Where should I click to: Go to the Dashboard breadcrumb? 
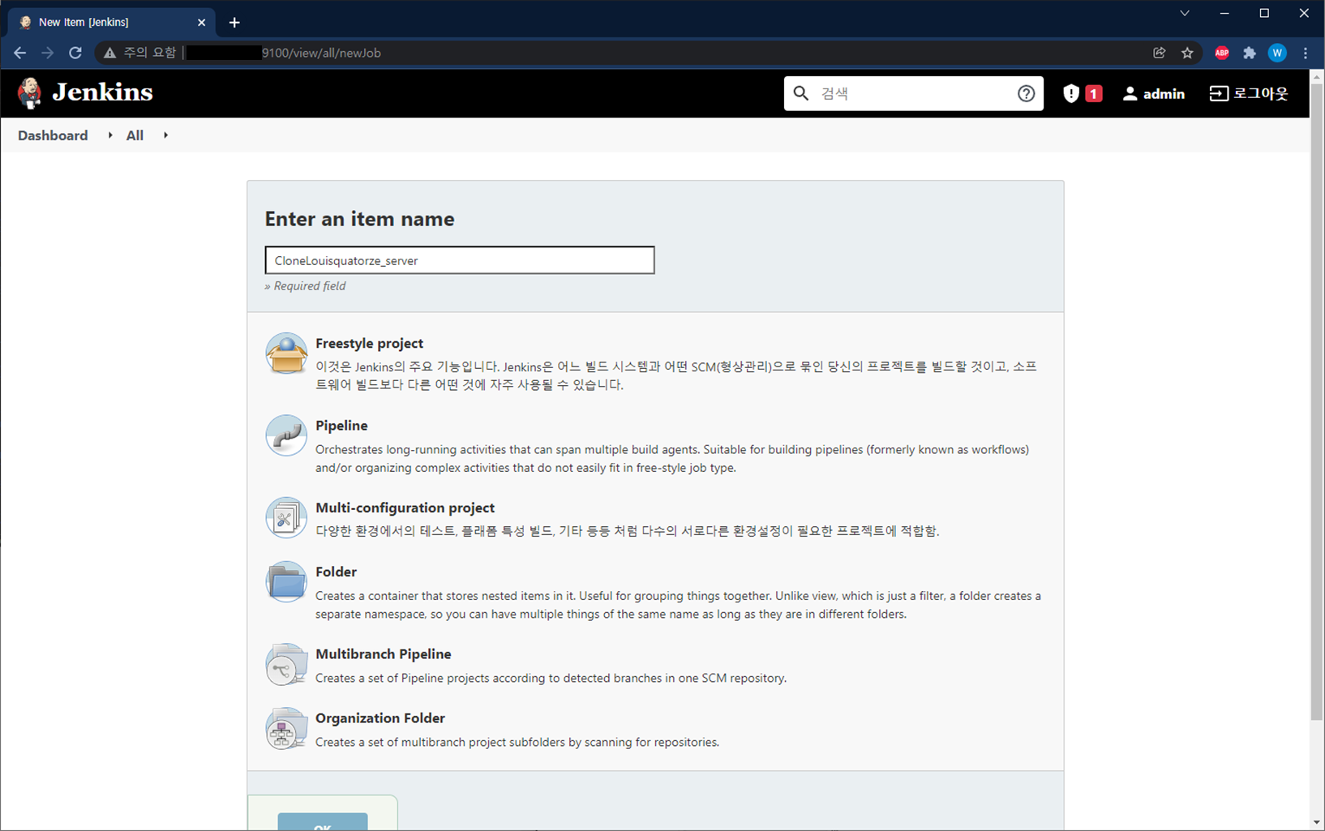[x=53, y=135]
